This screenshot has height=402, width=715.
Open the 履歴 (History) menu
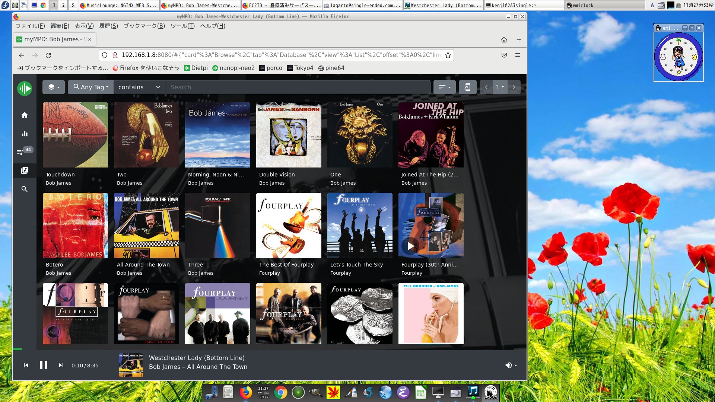[x=108, y=26]
